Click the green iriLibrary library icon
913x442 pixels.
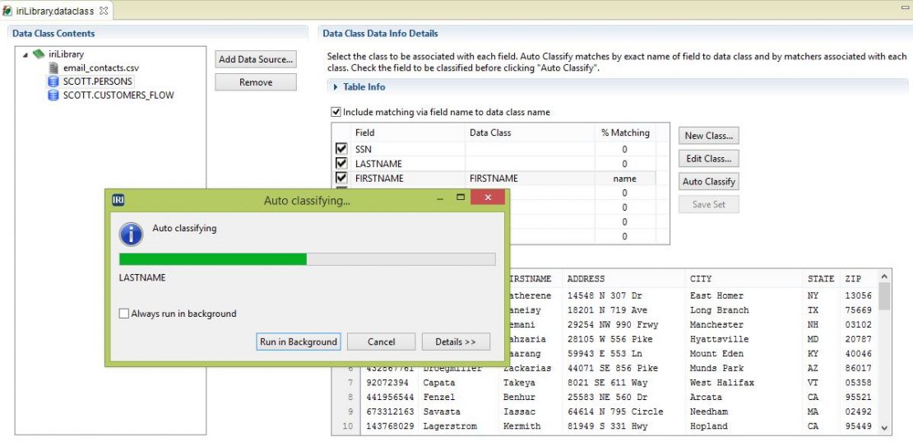39,54
